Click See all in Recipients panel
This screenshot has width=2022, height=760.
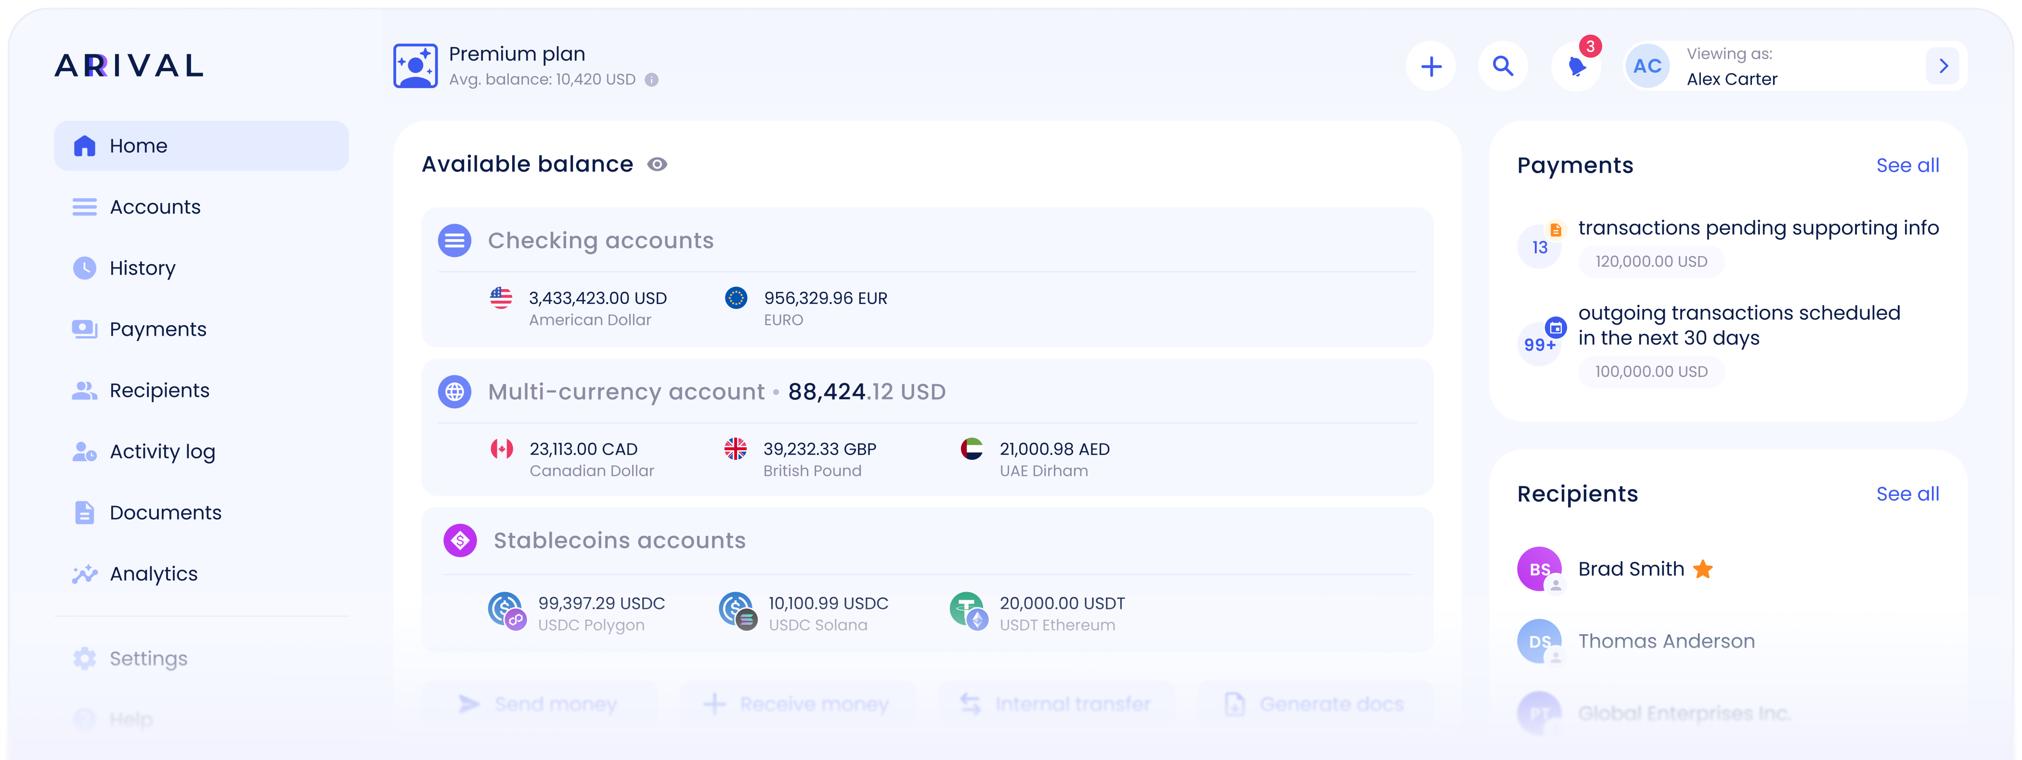(x=1906, y=494)
